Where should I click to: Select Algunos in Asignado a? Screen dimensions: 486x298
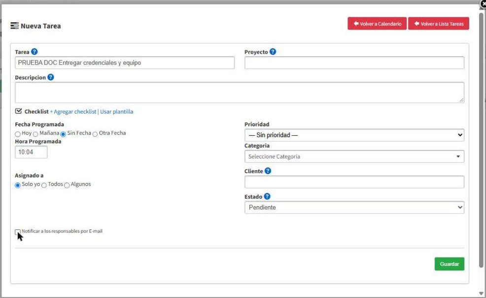click(67, 185)
